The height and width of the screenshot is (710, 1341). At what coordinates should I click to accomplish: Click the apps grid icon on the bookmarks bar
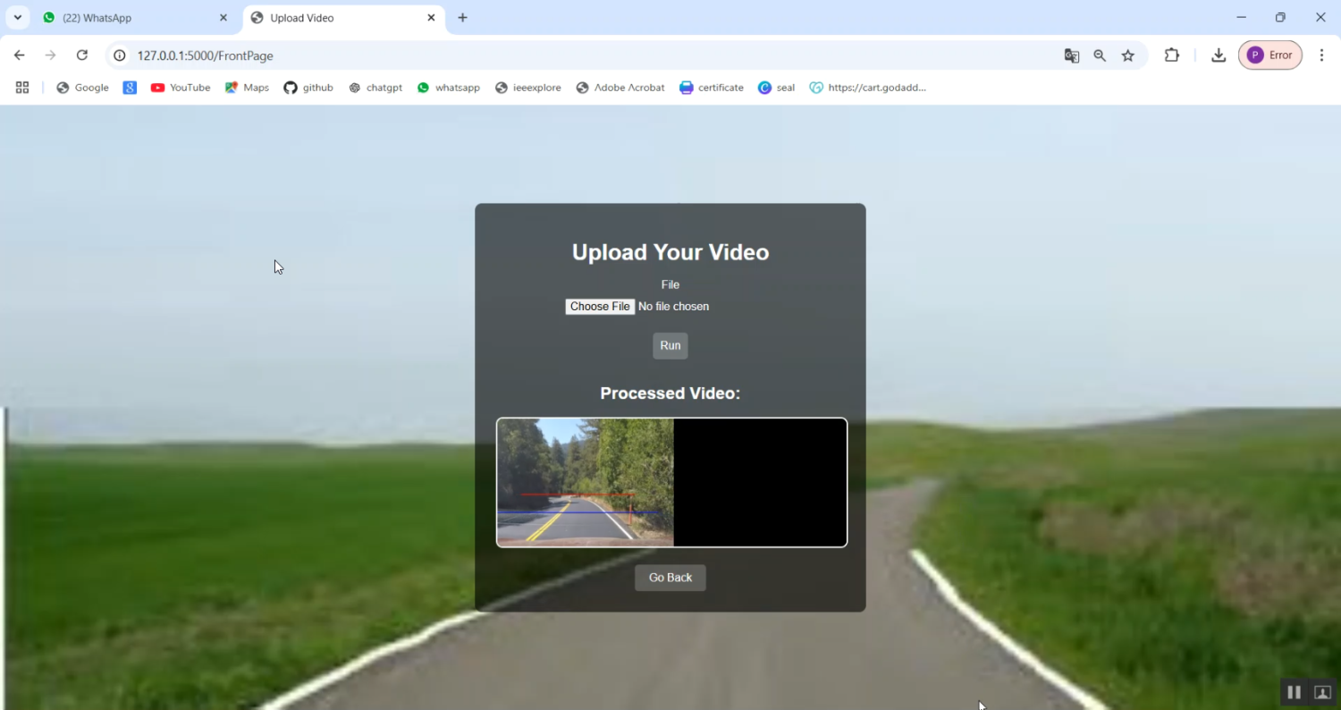[21, 87]
